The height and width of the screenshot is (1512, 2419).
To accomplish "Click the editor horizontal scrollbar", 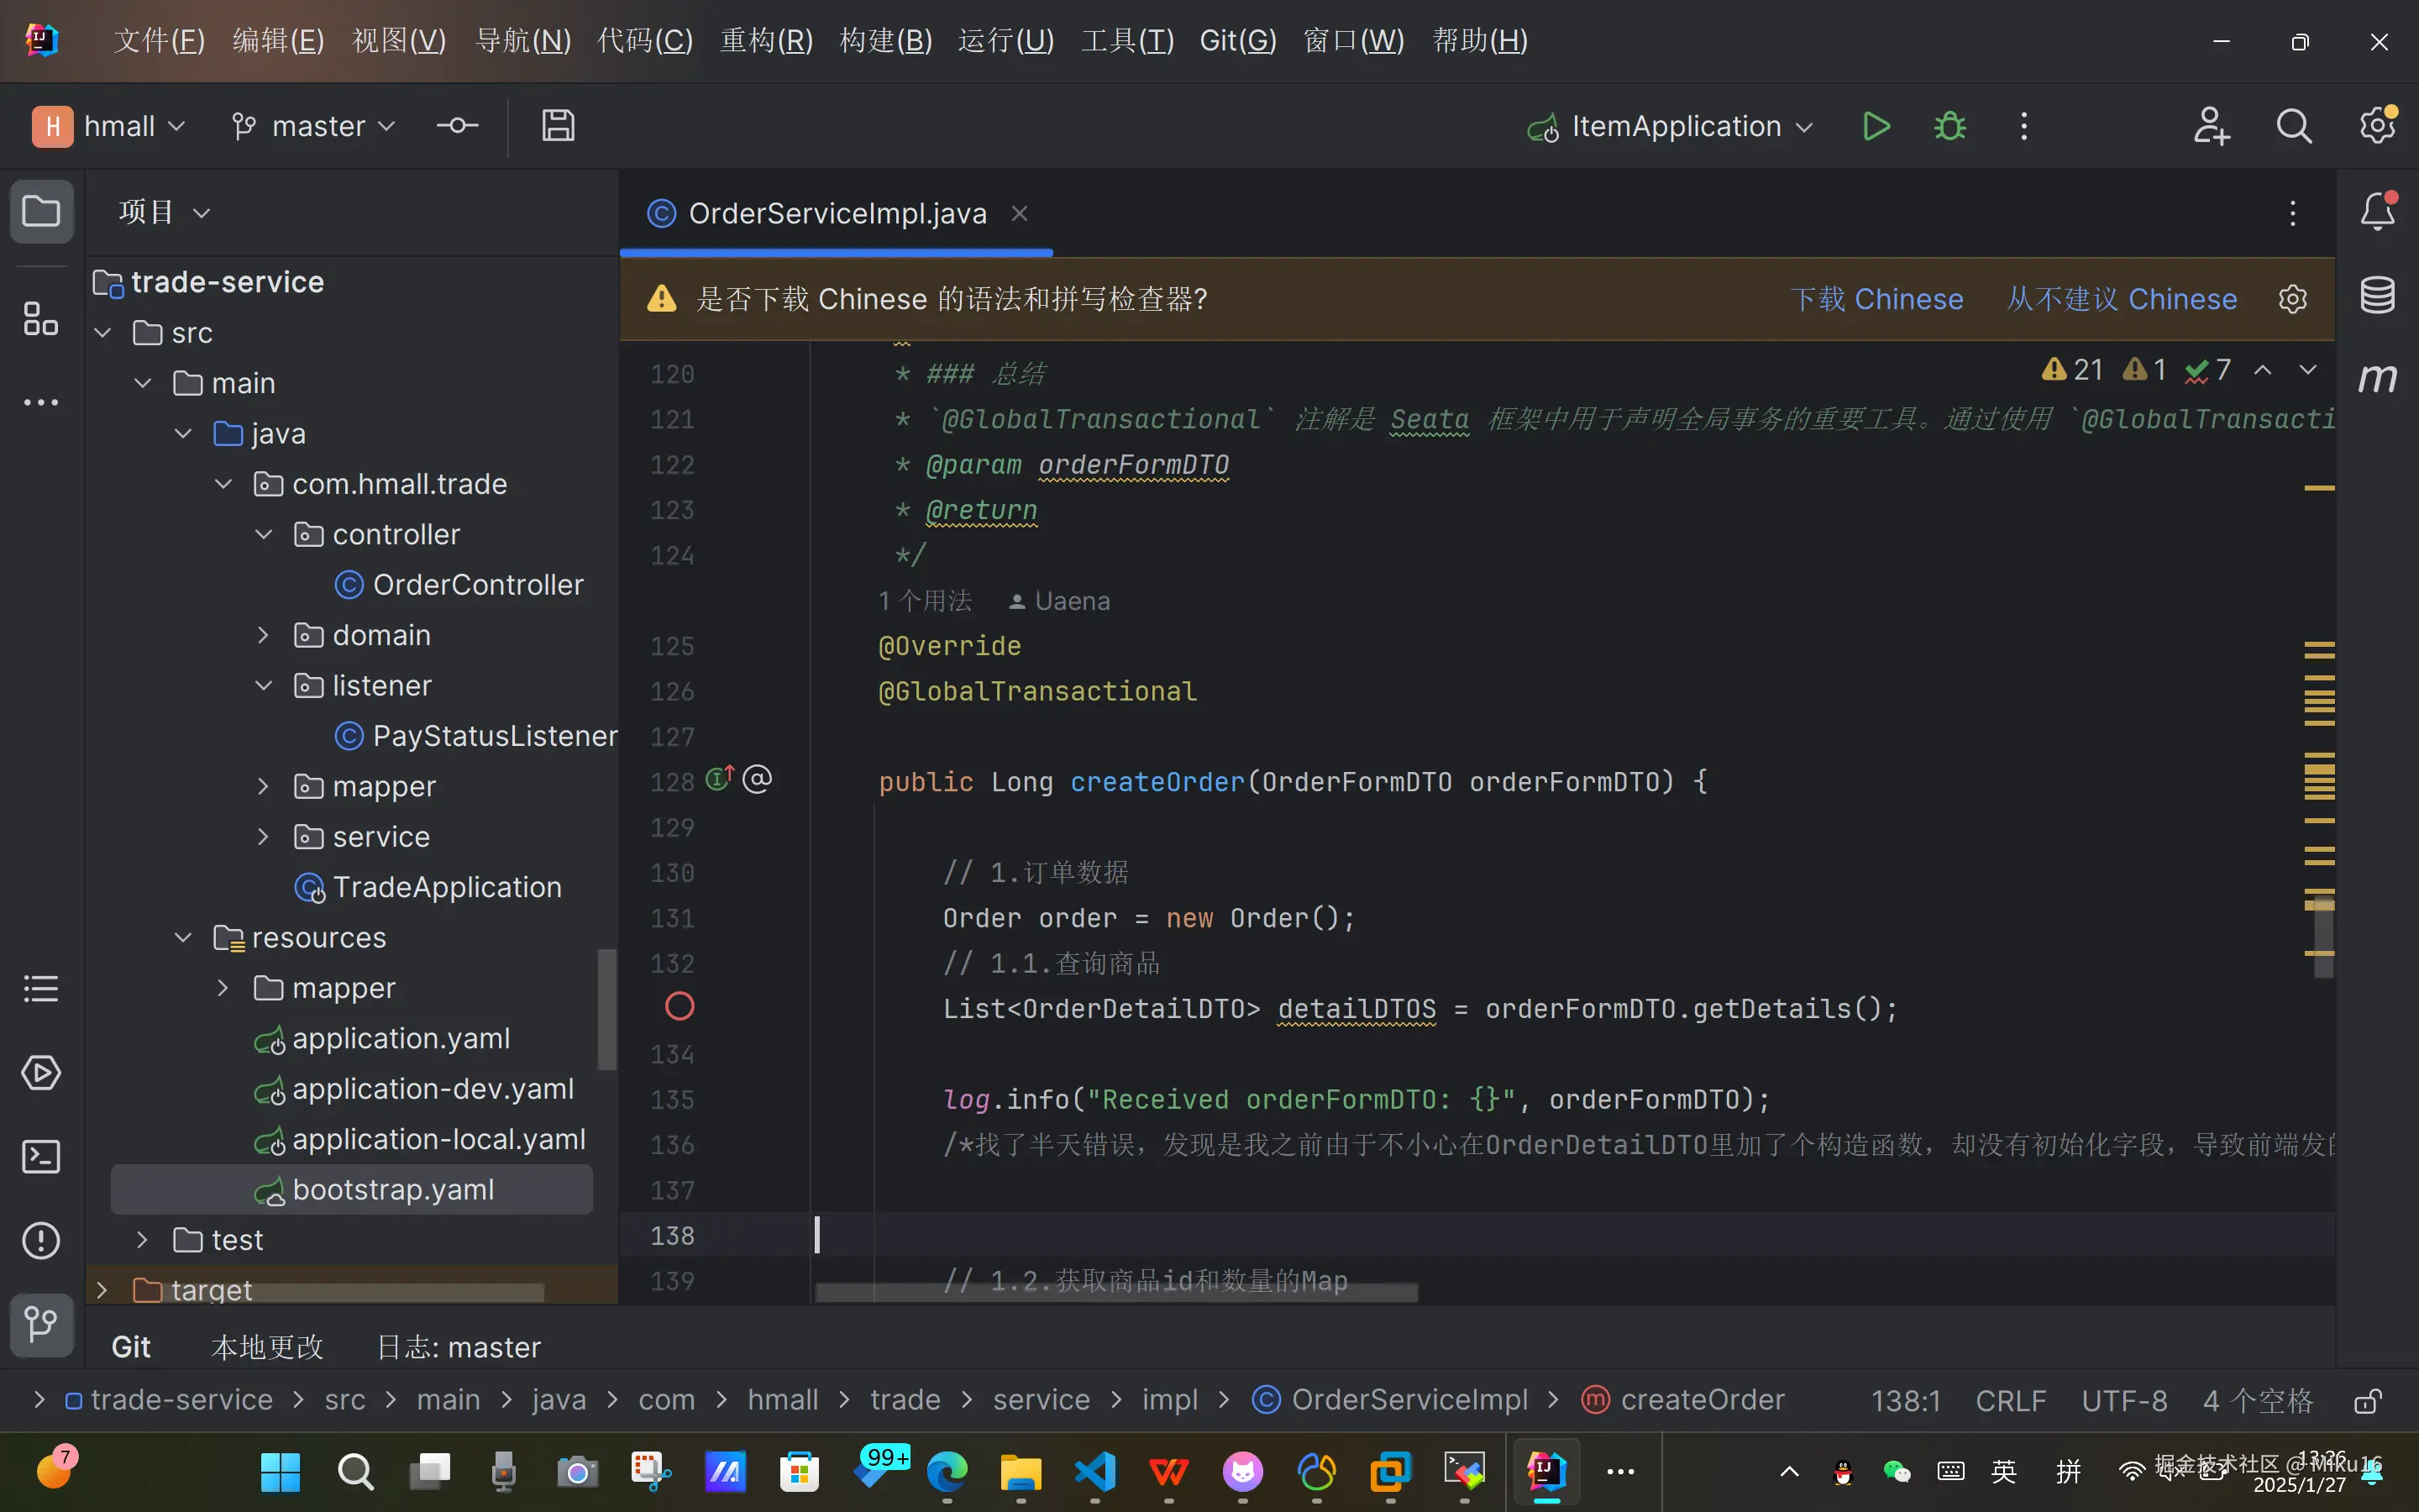I will pyautogui.click(x=1115, y=1293).
